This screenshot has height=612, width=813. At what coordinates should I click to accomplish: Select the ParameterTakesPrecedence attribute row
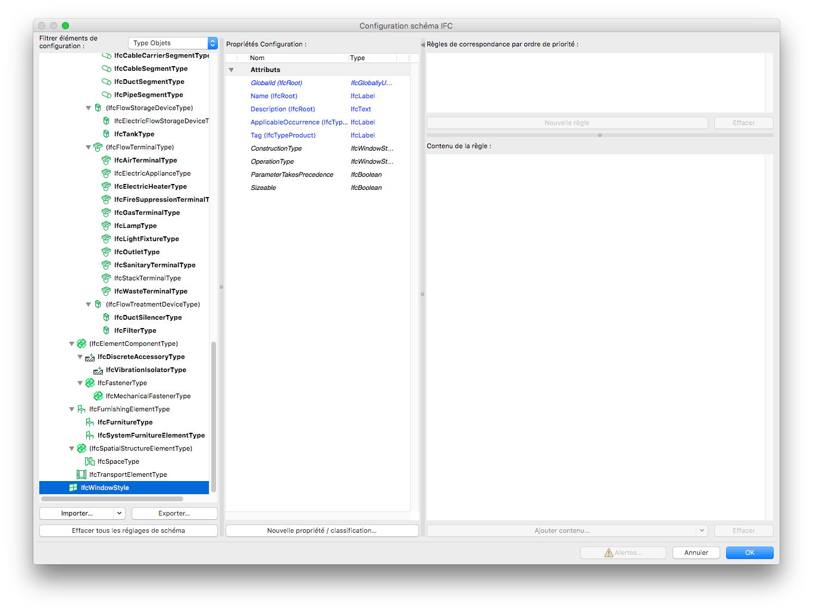click(318, 174)
